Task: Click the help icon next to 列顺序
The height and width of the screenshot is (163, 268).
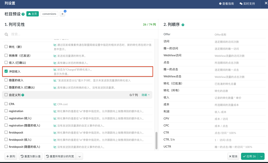Action: pos(183,25)
